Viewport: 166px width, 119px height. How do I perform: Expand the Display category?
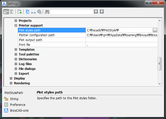point(11,78)
